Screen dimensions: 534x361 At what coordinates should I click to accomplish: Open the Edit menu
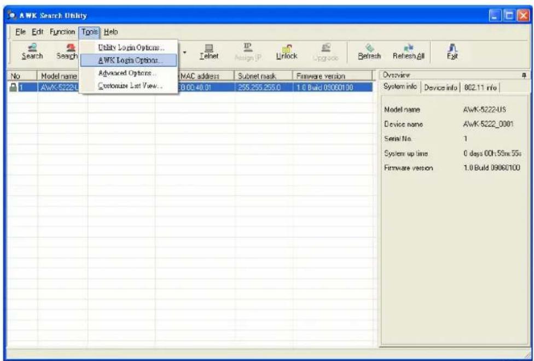tap(37, 32)
